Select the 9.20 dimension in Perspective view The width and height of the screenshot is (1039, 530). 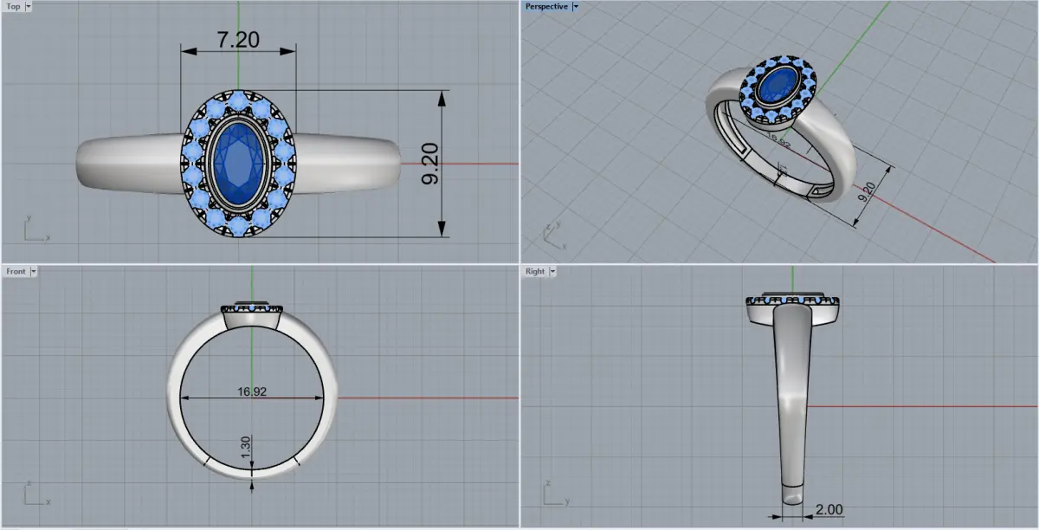867,191
